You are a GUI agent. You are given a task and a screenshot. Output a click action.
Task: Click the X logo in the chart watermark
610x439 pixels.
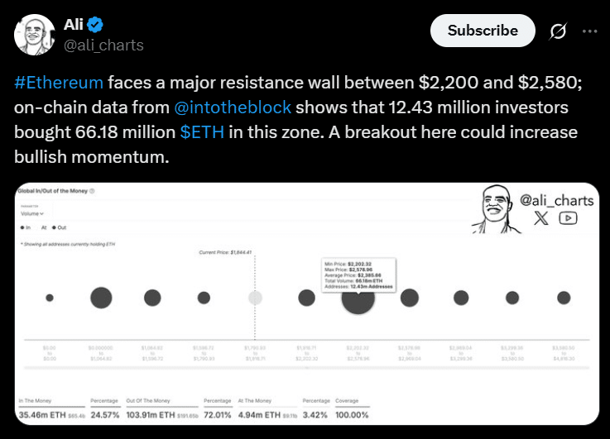pos(540,218)
